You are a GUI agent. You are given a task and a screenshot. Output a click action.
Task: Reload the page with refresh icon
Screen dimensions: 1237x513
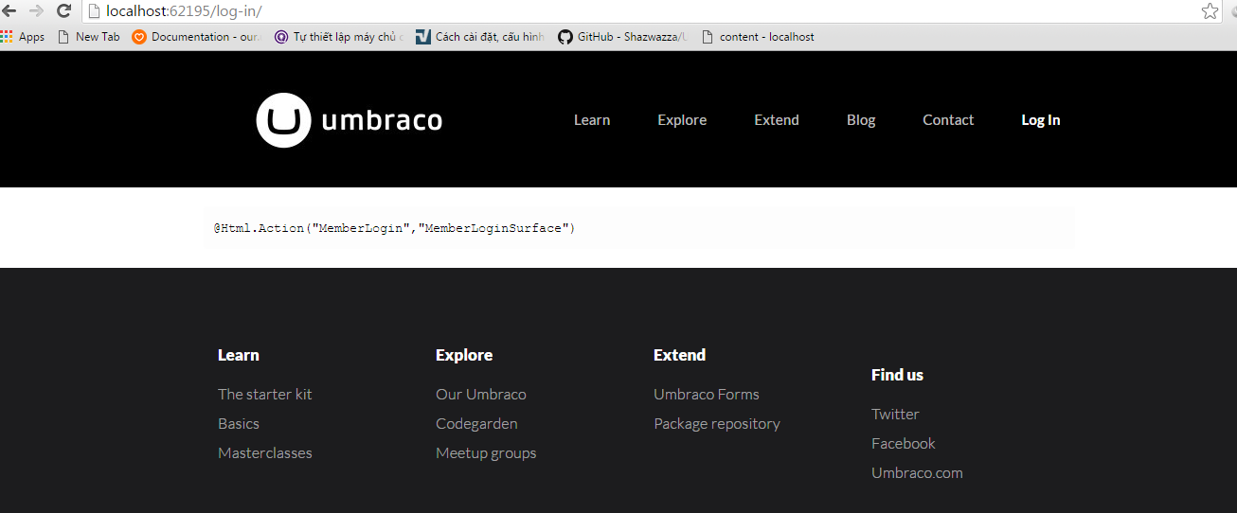click(x=63, y=11)
